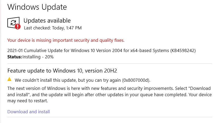Click the next version of Windows description
The height and width of the screenshot is (123, 222).
click(110, 95)
